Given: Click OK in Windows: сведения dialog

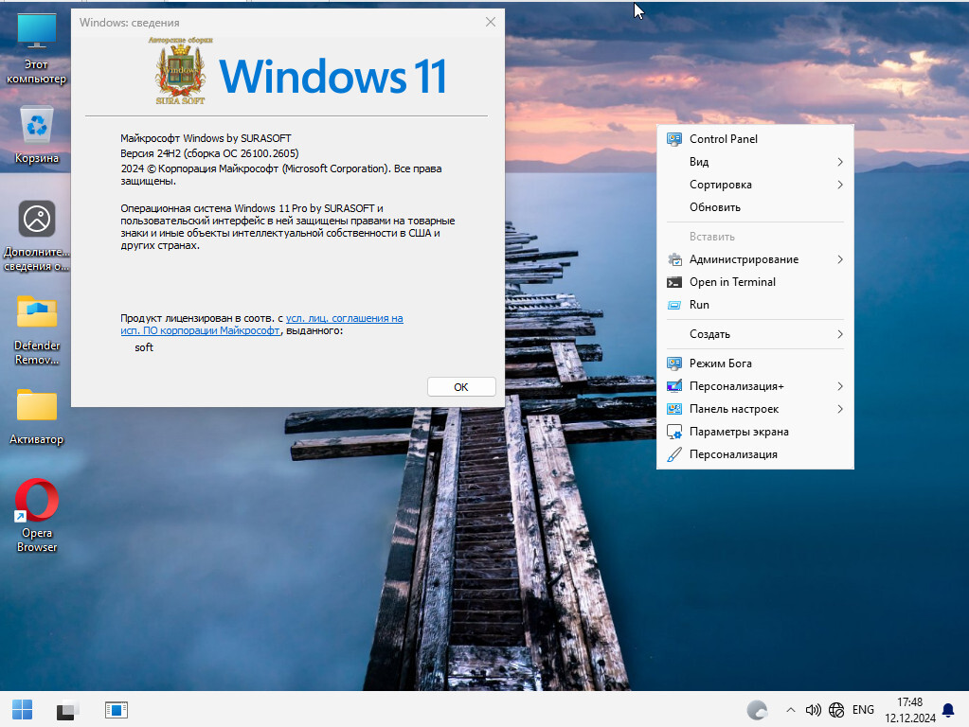Looking at the screenshot, I should point(461,386).
